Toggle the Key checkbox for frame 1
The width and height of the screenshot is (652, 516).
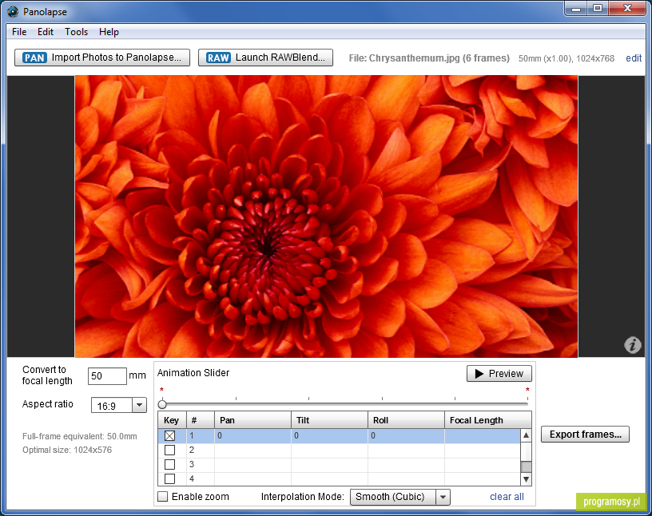pos(169,436)
